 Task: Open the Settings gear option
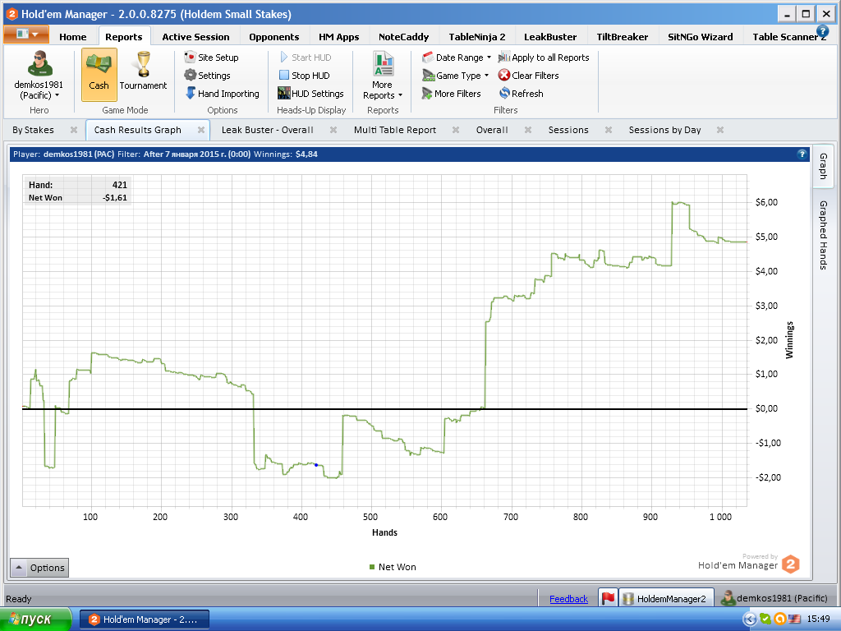[x=207, y=76]
